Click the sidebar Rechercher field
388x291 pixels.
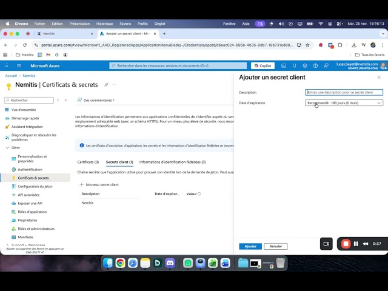(29, 100)
